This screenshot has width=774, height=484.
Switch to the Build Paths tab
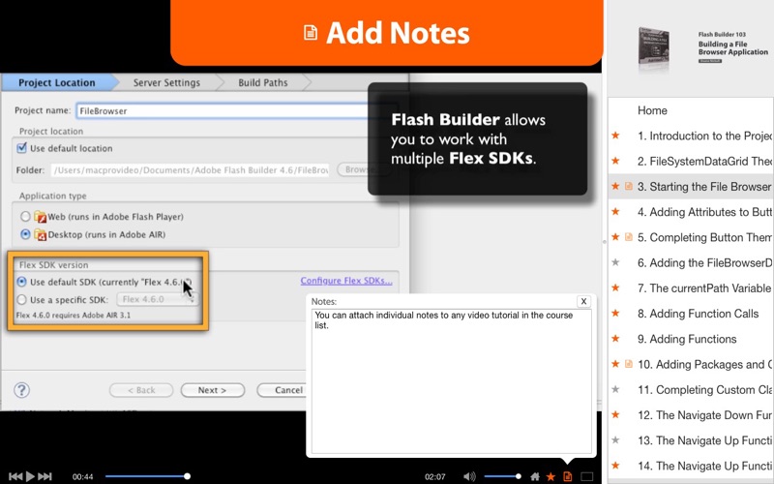pyautogui.click(x=263, y=82)
